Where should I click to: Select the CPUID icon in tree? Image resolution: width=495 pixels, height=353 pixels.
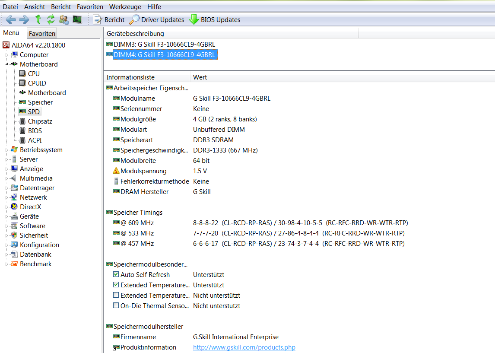(x=22, y=83)
